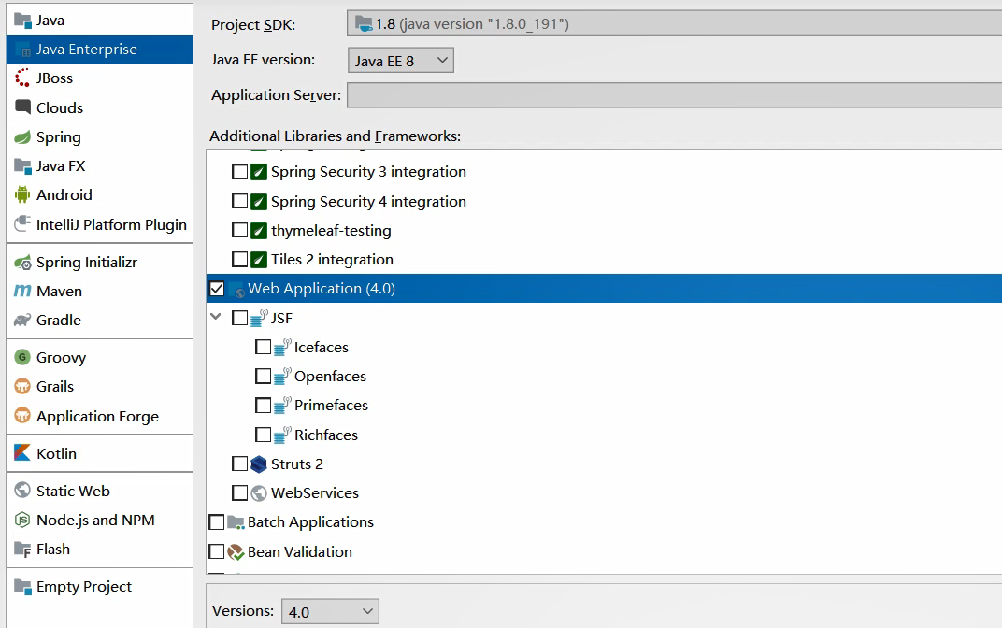This screenshot has height=628, width=1002.
Task: Select Gradle project type label
Action: 59,320
